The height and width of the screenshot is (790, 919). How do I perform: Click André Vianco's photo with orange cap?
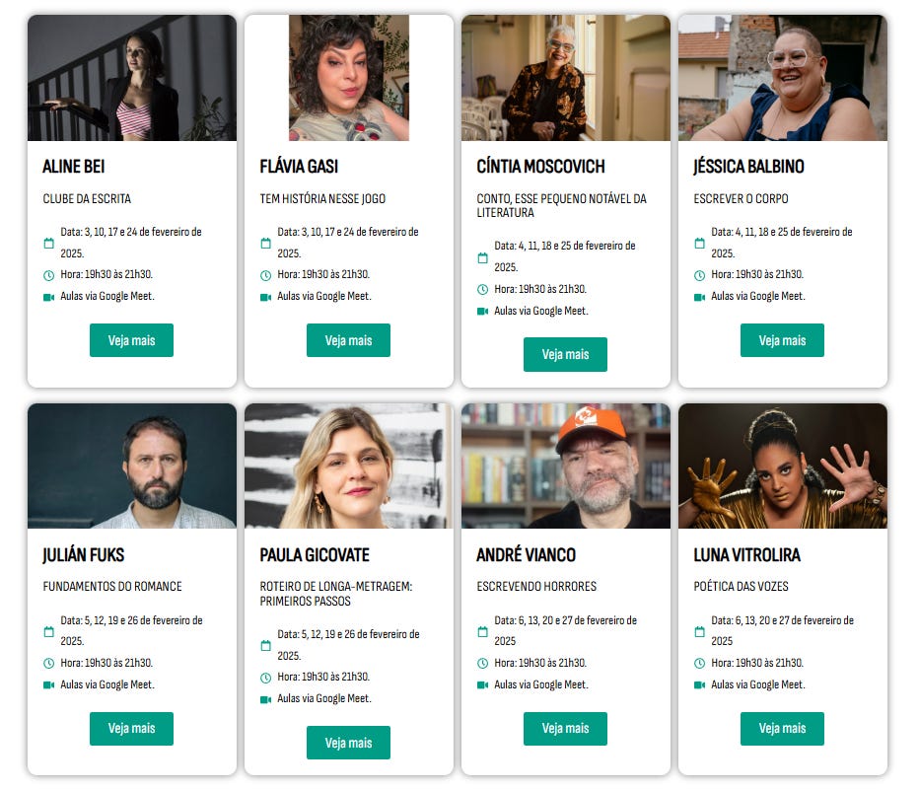(x=566, y=466)
